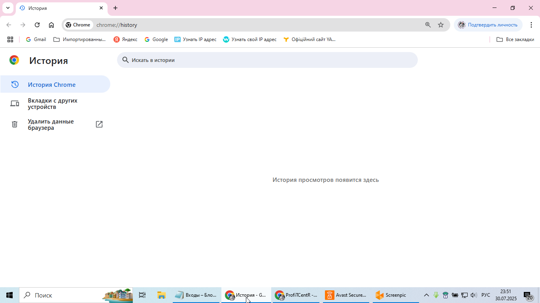
Task: Click Подтвердить личность profile button
Action: click(x=488, y=25)
